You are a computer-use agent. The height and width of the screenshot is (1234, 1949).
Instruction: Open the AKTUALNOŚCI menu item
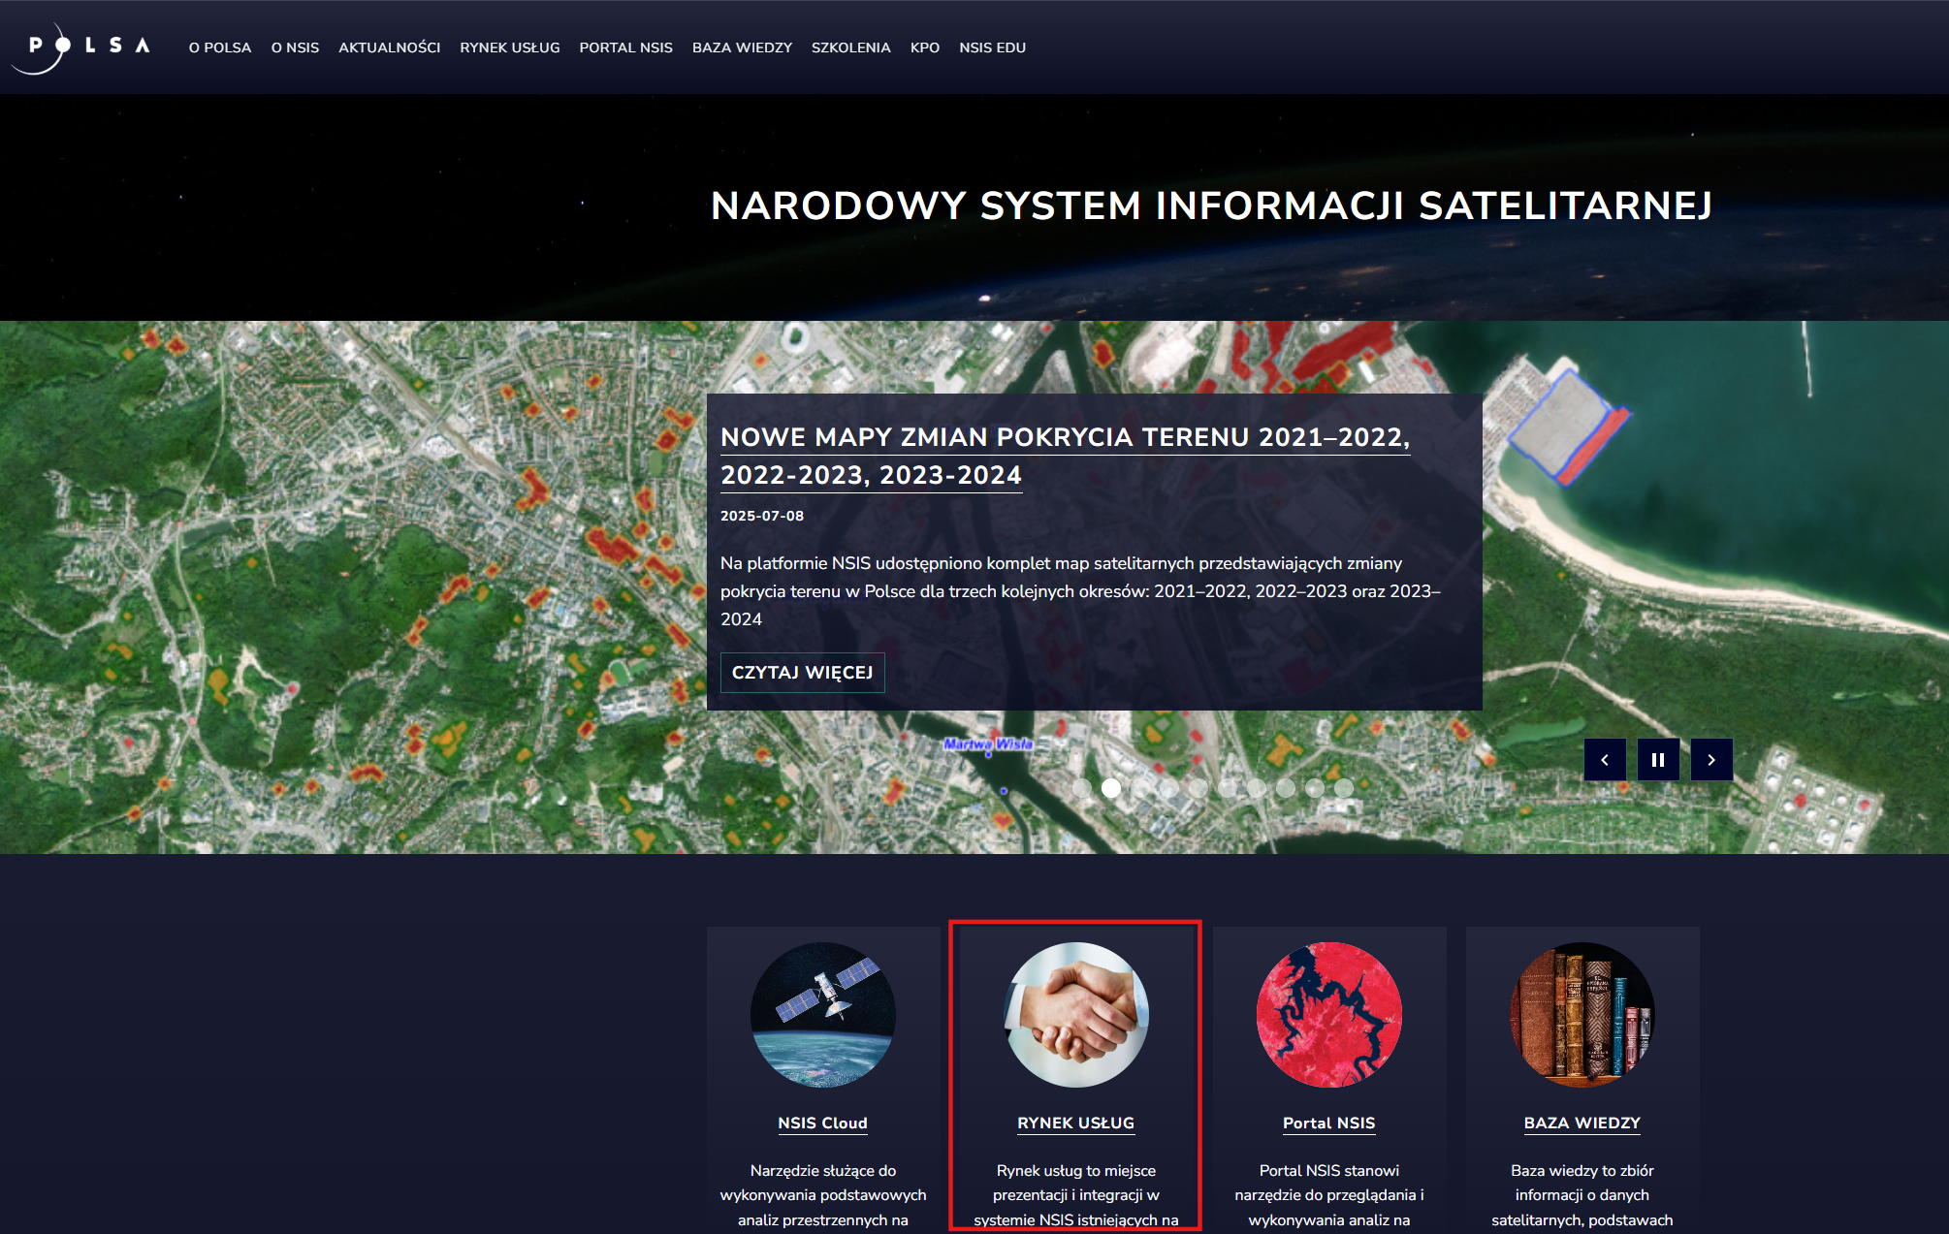389,47
